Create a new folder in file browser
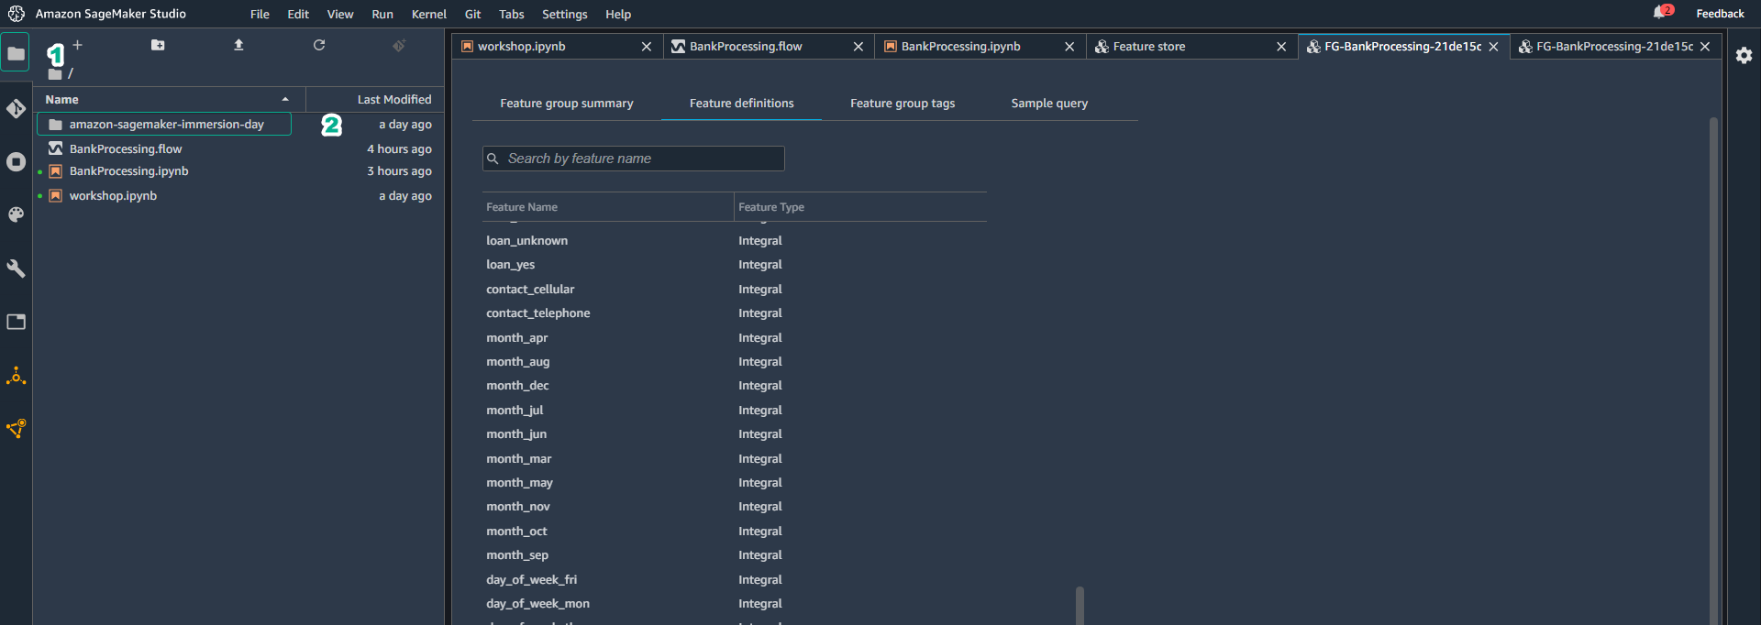The width and height of the screenshot is (1761, 625). pyautogui.click(x=158, y=45)
